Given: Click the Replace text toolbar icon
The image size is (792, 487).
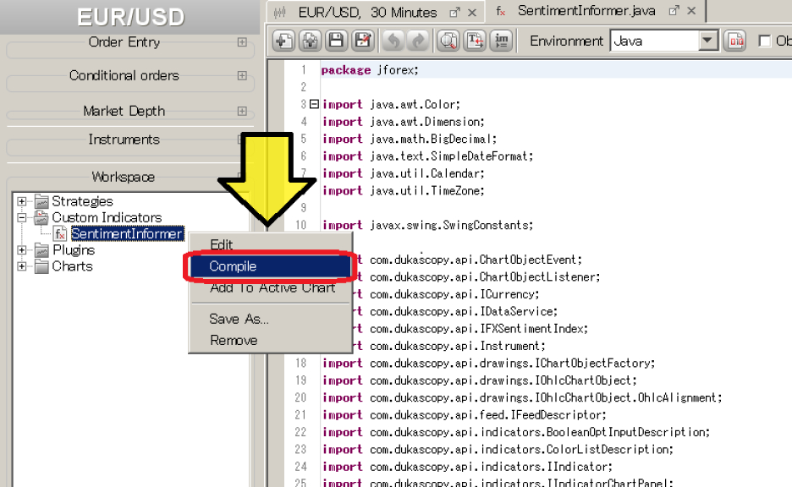Looking at the screenshot, I should 476,41.
